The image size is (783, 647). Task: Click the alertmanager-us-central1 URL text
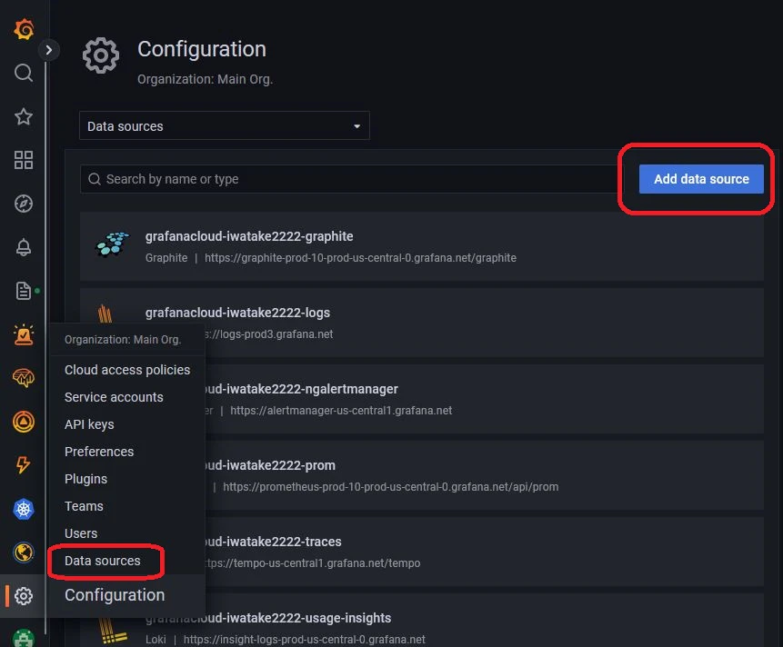tap(341, 411)
